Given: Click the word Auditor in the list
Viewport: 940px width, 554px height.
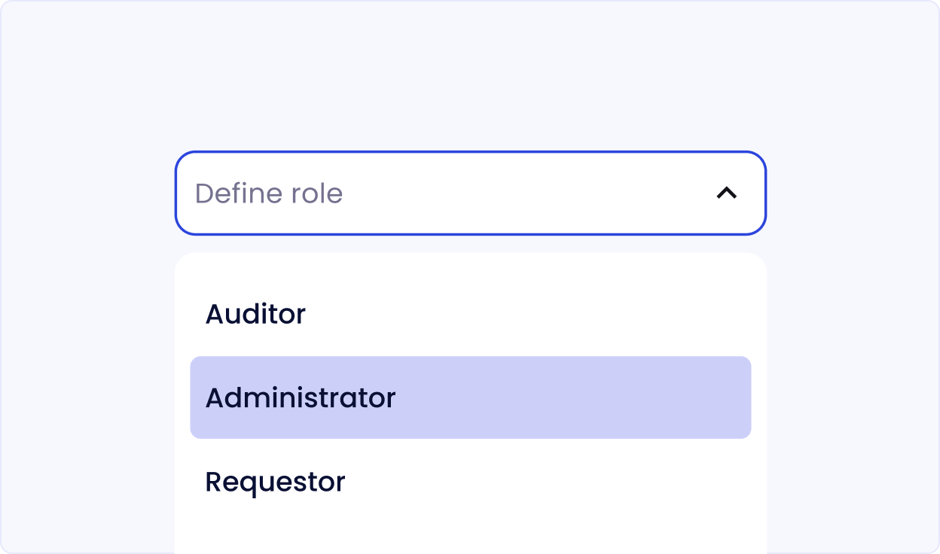Looking at the screenshot, I should pos(255,314).
